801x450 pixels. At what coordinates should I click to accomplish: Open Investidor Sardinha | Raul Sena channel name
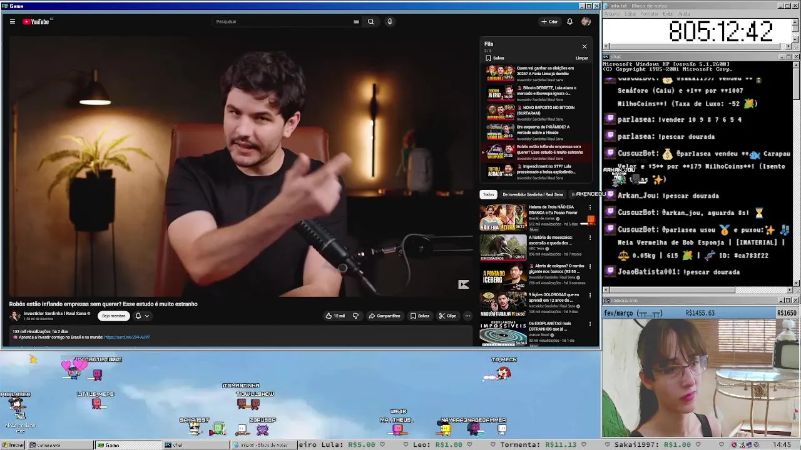pyautogui.click(x=55, y=314)
